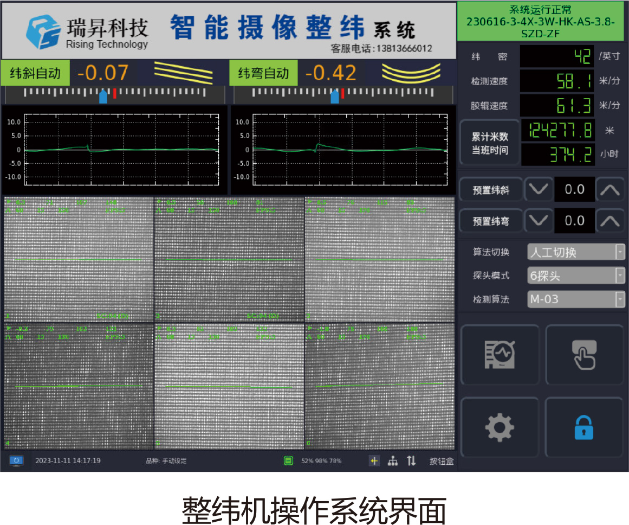Click the yellow crosshair icon in status bar

coord(374,460)
